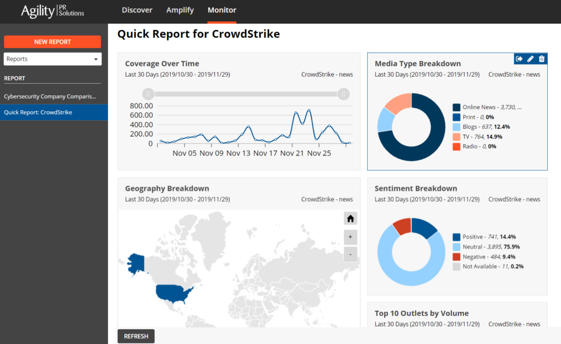Viewport: 561px width, 344px height.
Task: Reset map view with home icon
Action: [350, 219]
